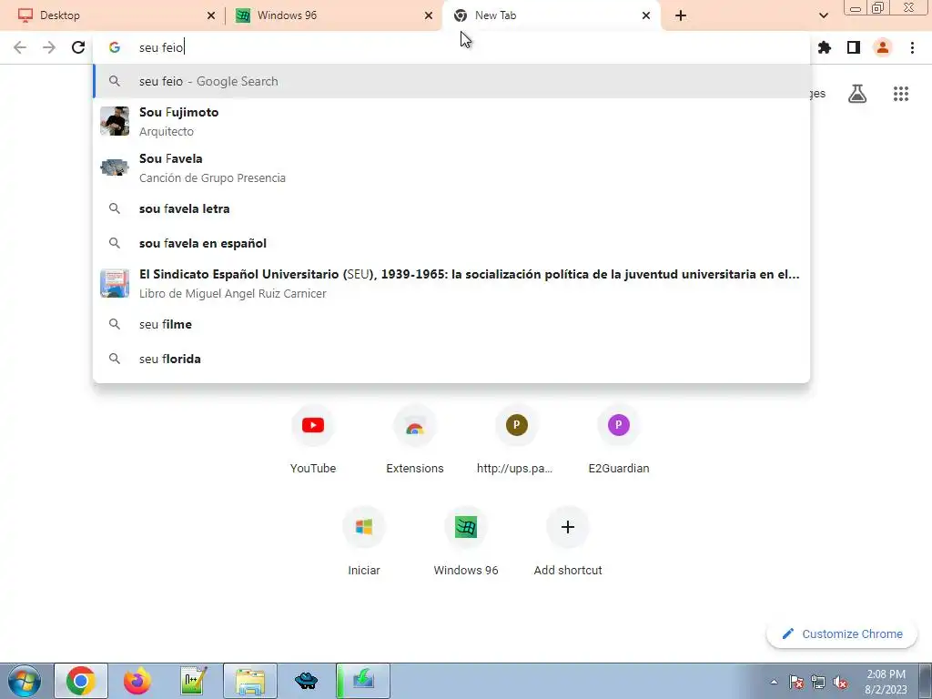Select 'seu feio - Google Search' suggestion
Image resolution: width=932 pixels, height=699 pixels.
point(451,81)
